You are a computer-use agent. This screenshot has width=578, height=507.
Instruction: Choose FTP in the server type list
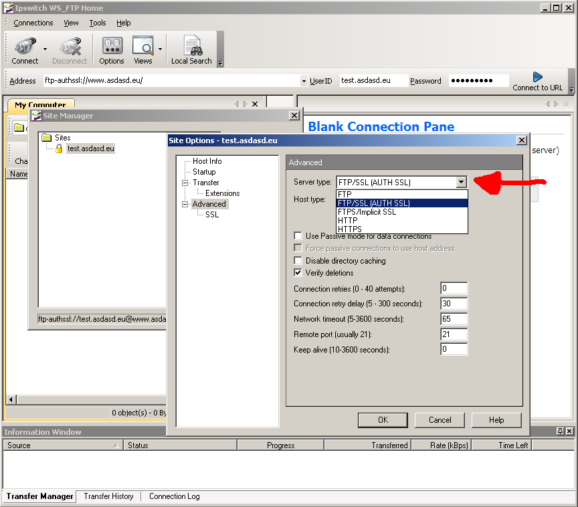tap(402, 194)
